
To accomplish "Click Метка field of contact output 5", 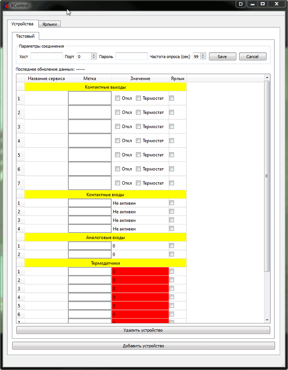I will click(x=90, y=155).
